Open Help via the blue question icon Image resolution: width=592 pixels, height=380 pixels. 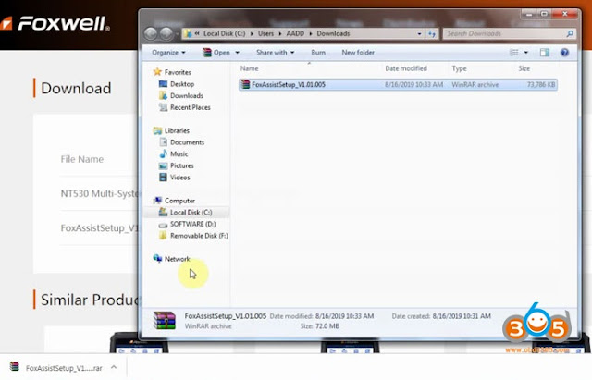(x=564, y=53)
